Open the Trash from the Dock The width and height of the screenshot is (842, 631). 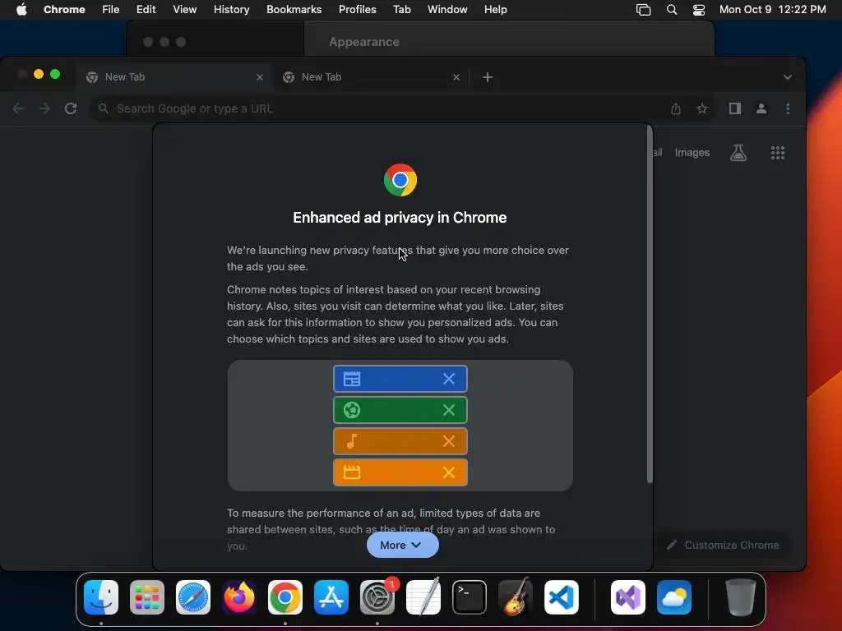[x=741, y=597]
